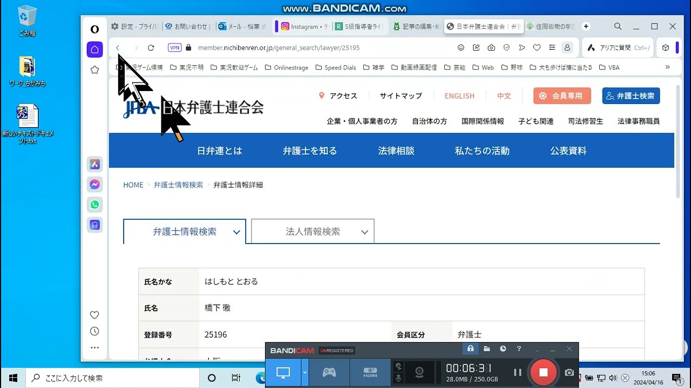Go to HOME via the breadcrumb link

(x=133, y=184)
